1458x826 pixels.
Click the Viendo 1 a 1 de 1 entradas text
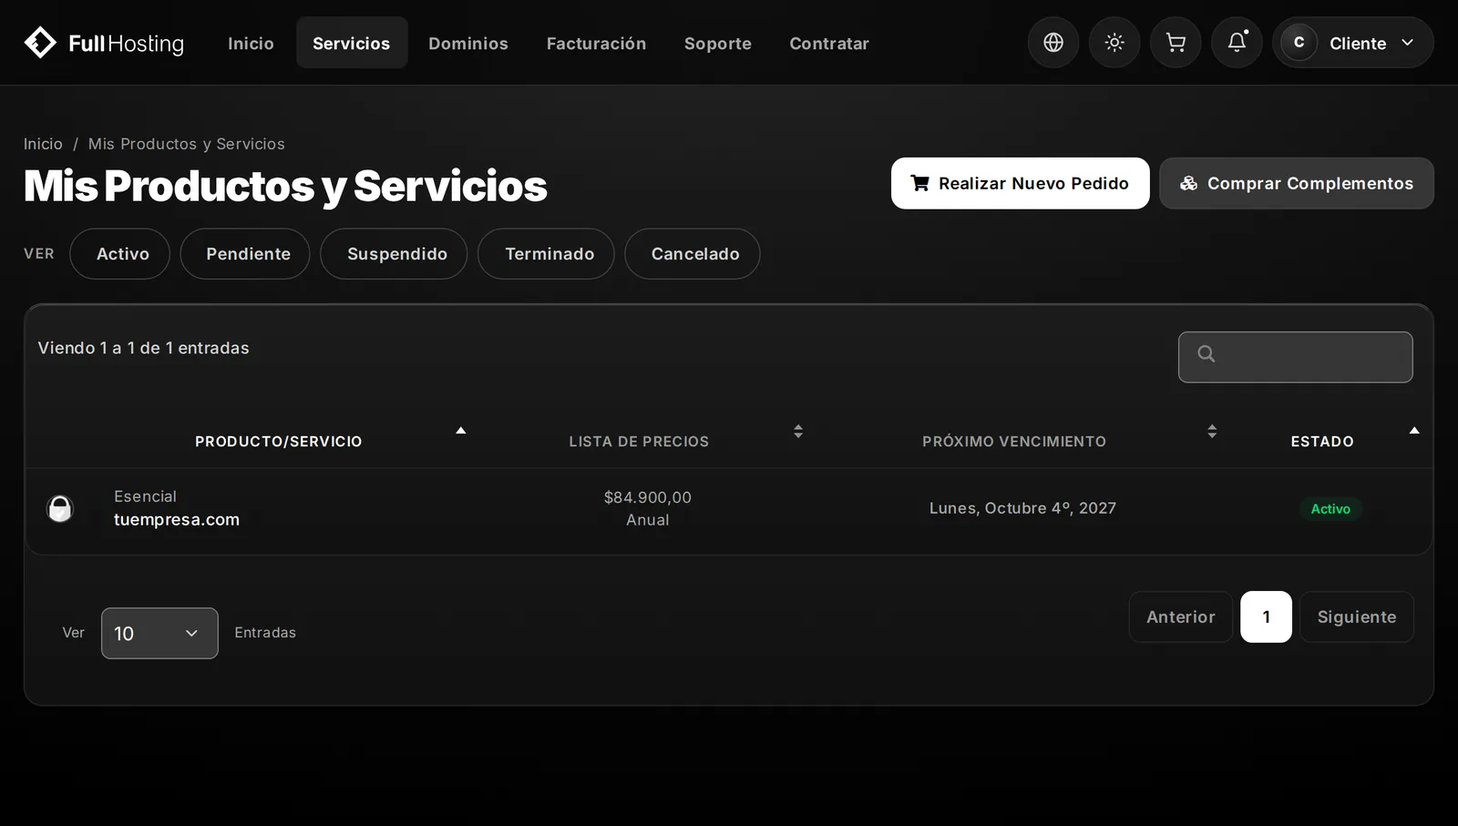[x=143, y=348]
